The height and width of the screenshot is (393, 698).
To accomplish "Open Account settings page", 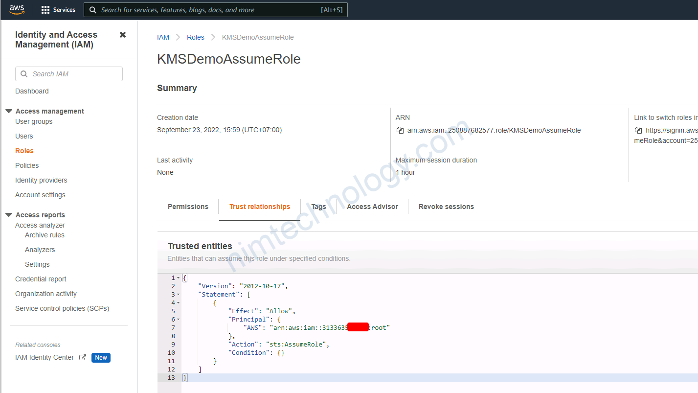I will tap(40, 195).
